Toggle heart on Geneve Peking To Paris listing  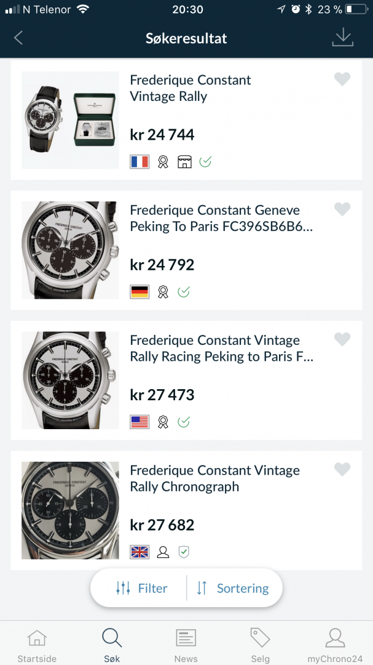[342, 209]
